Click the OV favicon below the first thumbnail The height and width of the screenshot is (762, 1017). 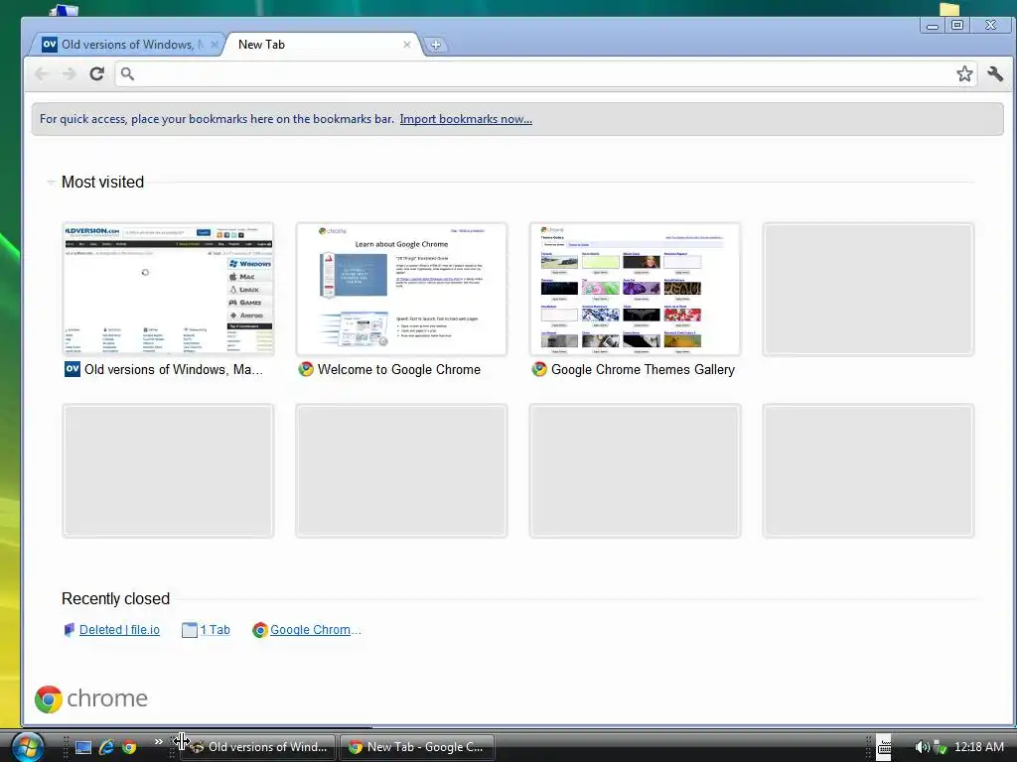coord(72,369)
